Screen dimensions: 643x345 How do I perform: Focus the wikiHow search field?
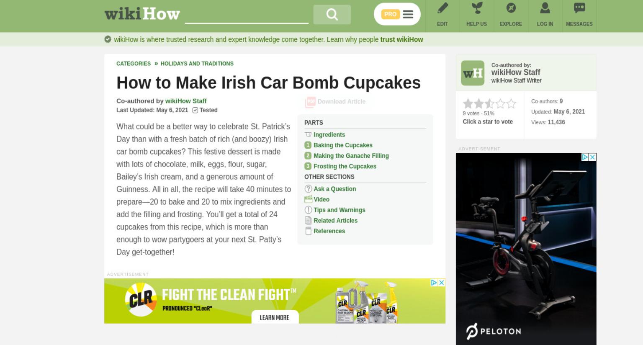[247, 15]
